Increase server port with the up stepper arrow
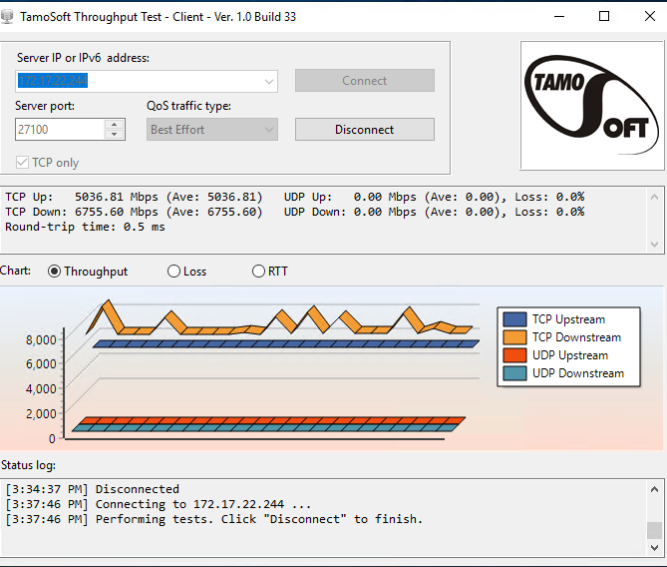Viewport: 667px width, 567px height. point(114,125)
